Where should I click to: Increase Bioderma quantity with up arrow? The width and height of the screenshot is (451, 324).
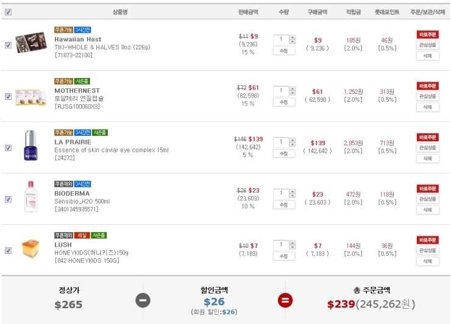(293, 191)
